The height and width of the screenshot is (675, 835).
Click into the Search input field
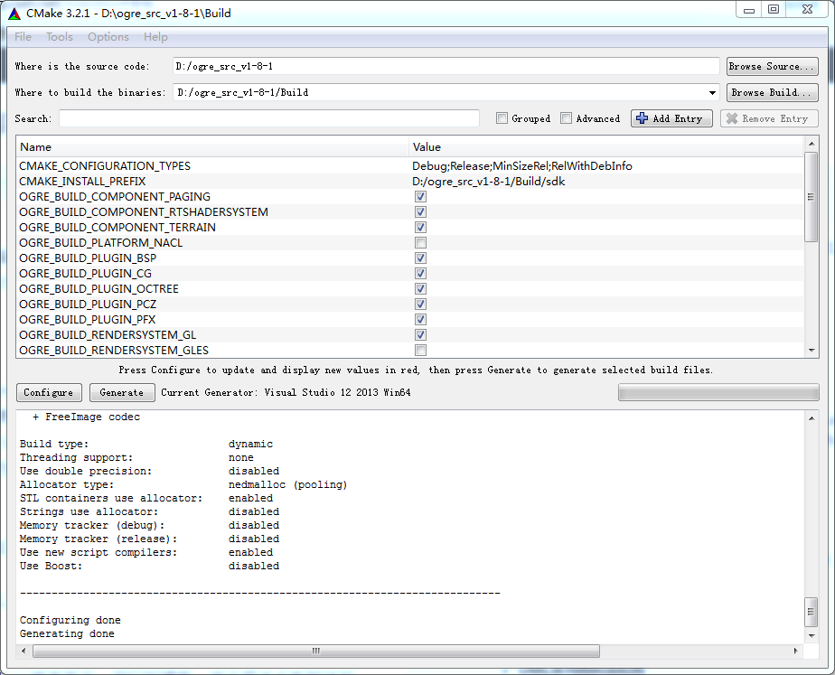click(x=269, y=118)
